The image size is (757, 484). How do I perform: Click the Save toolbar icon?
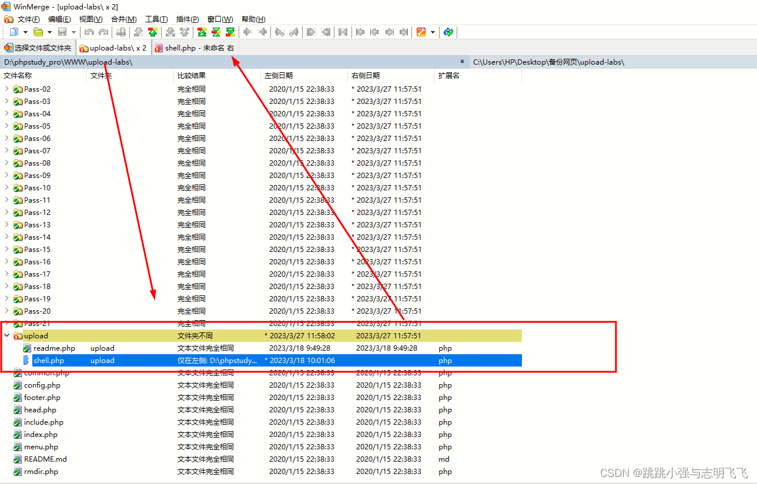pos(62,32)
